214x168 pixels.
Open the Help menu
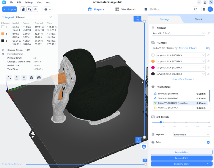click(x=48, y=2)
